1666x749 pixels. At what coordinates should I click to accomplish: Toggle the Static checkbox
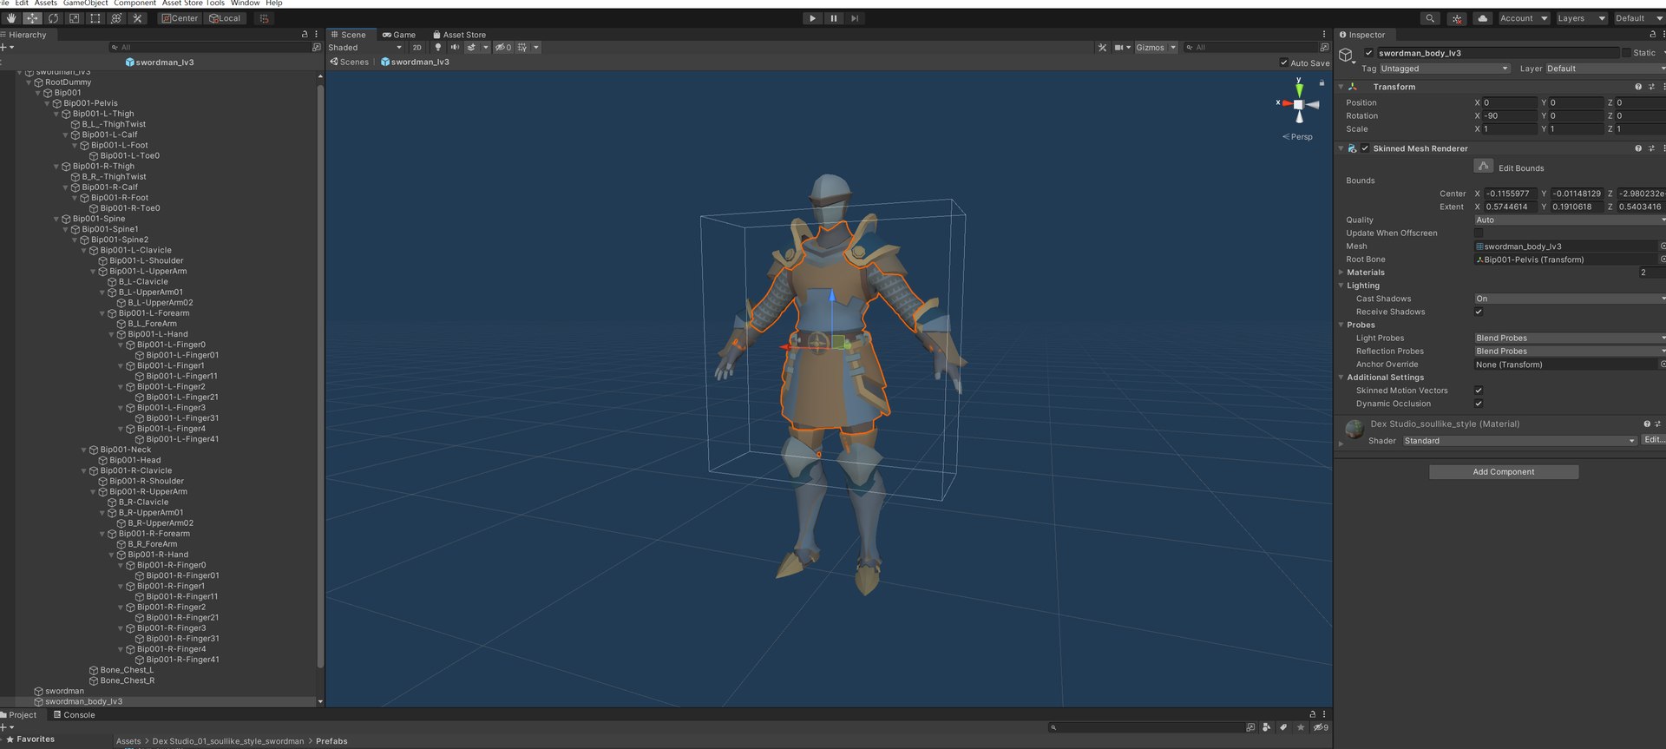[x=1626, y=53]
